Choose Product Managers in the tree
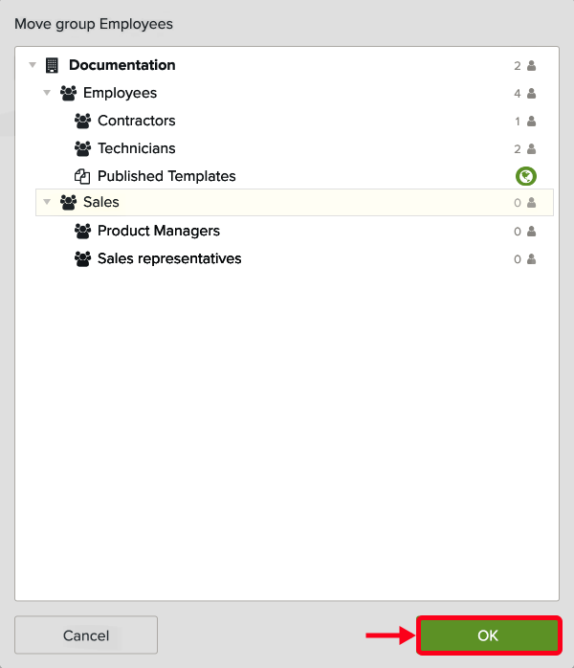 (159, 231)
